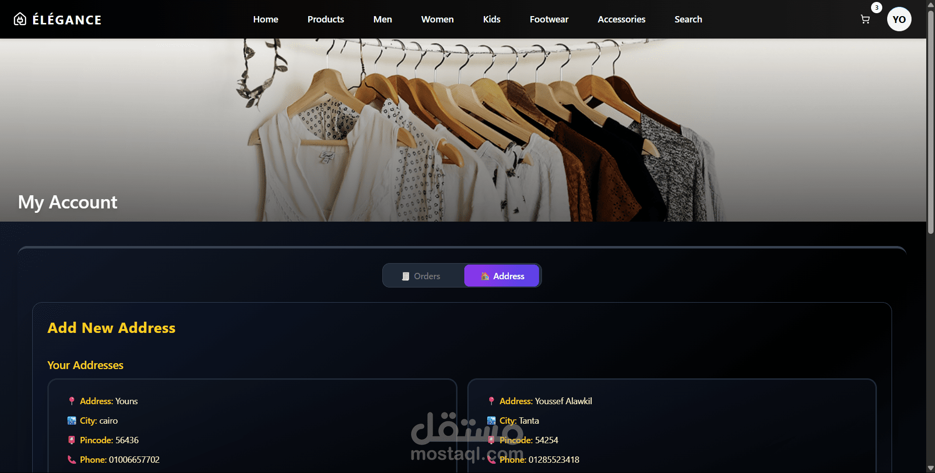Click the scrollbar down arrow
This screenshot has height=473, width=935.
tap(931, 469)
